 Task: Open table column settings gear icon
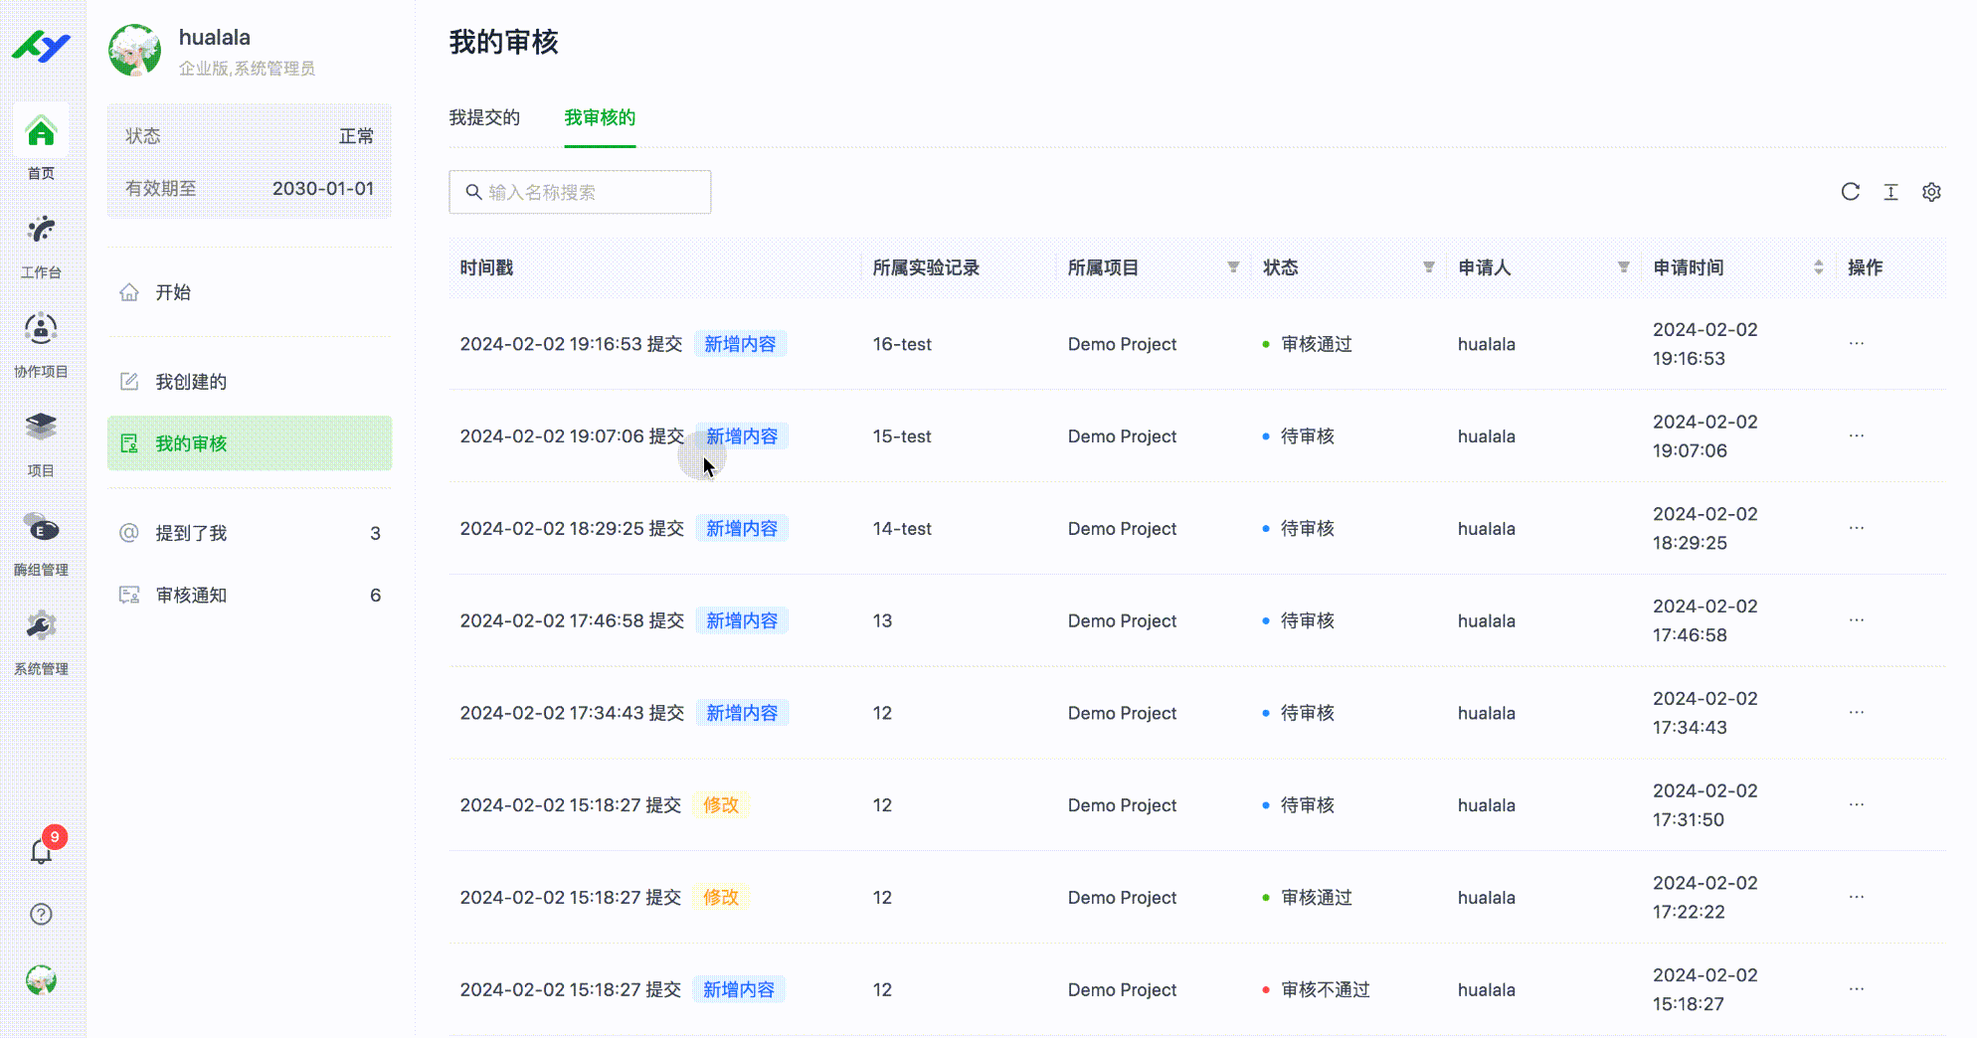1931,192
